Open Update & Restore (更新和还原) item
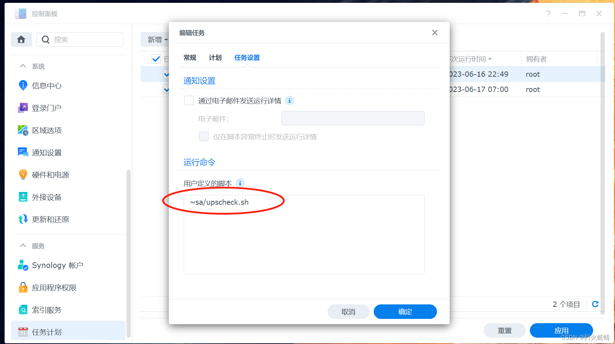This screenshot has height=344, width=615. (x=68, y=219)
